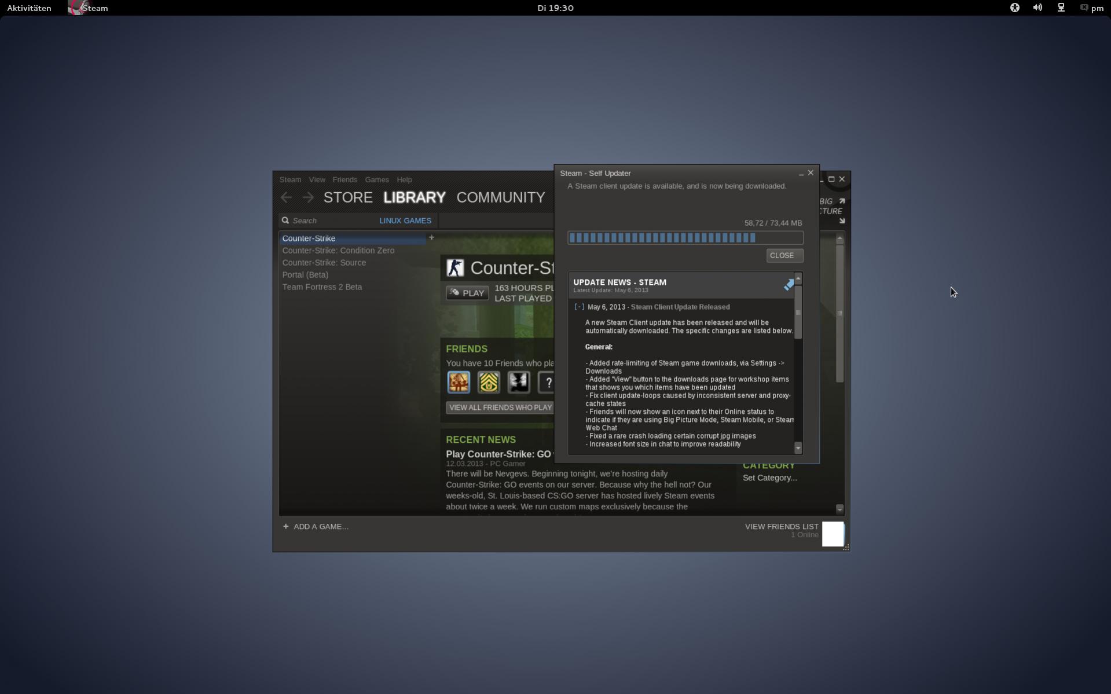Maximize the main Steam window
Screen dimensions: 1111x694
click(x=831, y=179)
